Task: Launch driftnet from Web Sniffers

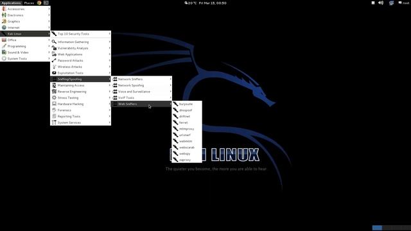Action: pyautogui.click(x=187, y=116)
